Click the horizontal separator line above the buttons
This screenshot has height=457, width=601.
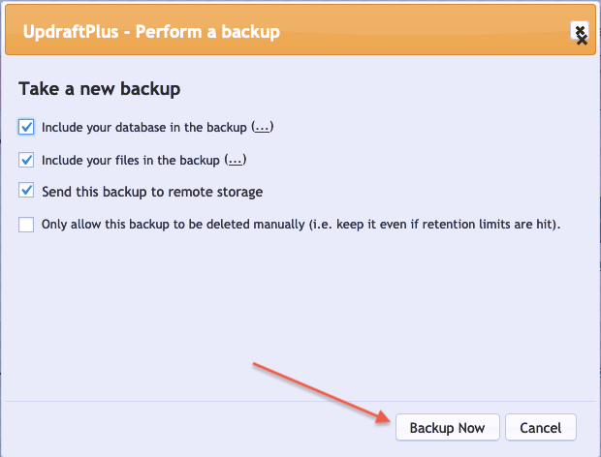[300, 401]
